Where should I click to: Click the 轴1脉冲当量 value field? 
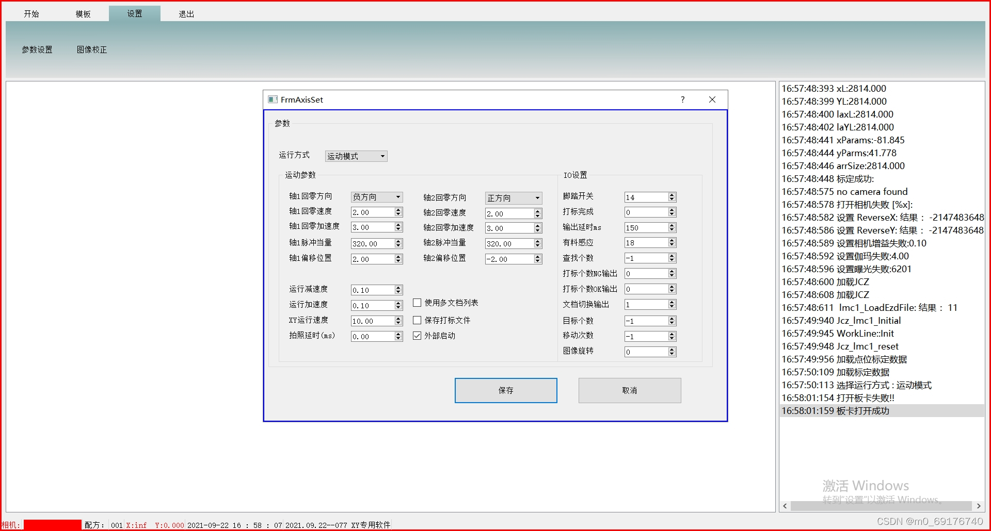pyautogui.click(x=373, y=244)
